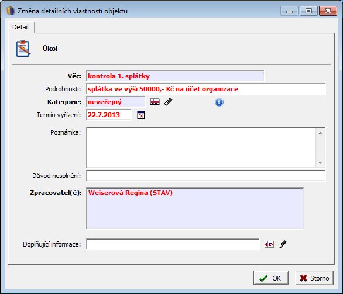This screenshot has height=294, width=343.
Task: Click the Důvod nesplnění input field
Action: (206, 176)
